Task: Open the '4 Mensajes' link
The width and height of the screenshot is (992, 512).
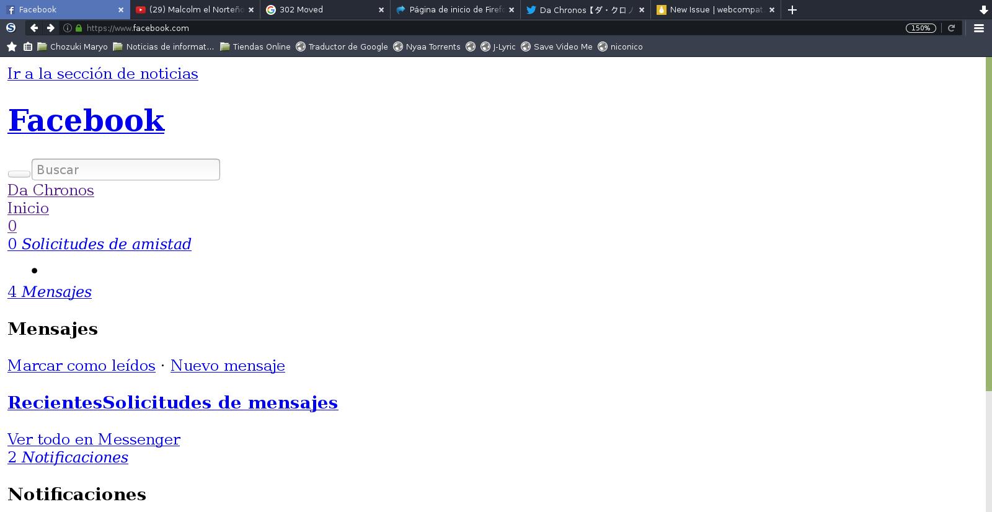Action: pos(50,292)
